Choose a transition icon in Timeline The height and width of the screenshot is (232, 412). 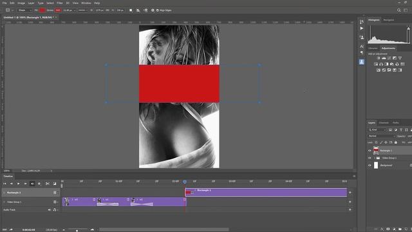point(55,184)
